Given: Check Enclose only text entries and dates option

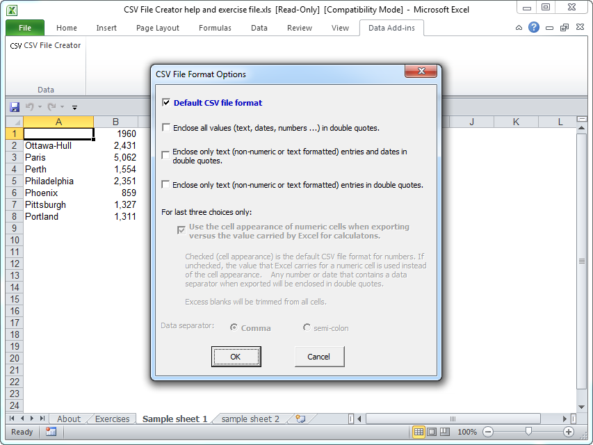Looking at the screenshot, I should click(x=165, y=156).
